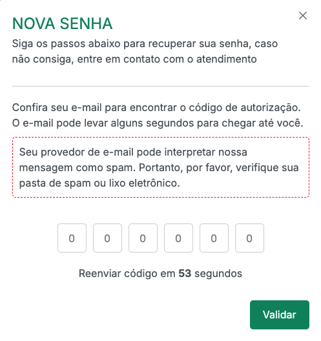321x341 pixels.
Task: Click 'pasta de spam ou lixo eletrônico' line
Action: pyautogui.click(x=99, y=183)
